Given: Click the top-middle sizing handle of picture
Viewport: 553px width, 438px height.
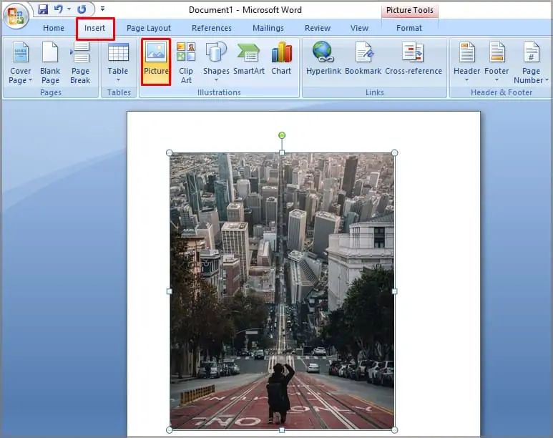Looking at the screenshot, I should (282, 152).
